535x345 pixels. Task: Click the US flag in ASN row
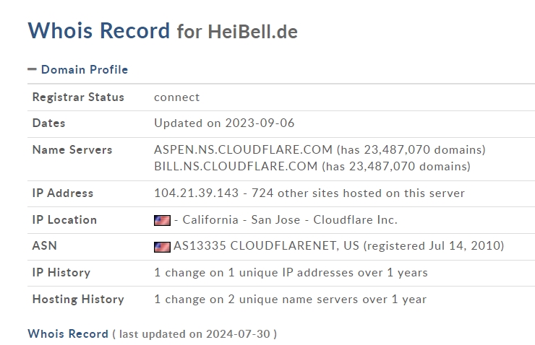pos(162,246)
